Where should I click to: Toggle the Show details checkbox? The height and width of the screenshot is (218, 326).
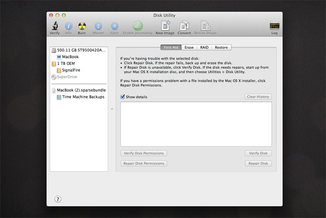[123, 96]
